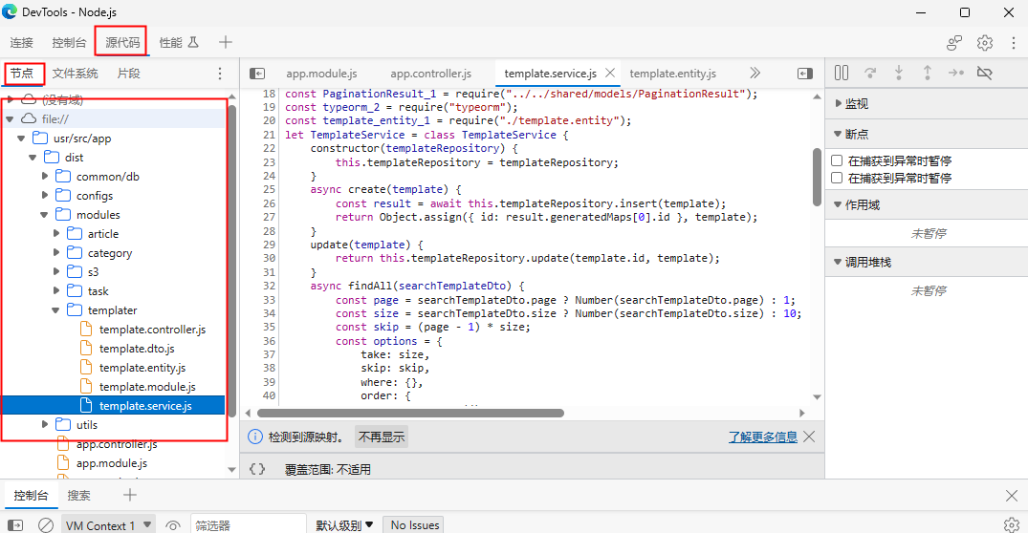
Task: Expand the category folder
Action: tap(56, 253)
